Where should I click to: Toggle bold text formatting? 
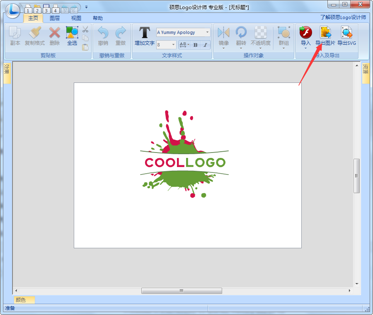(196, 45)
